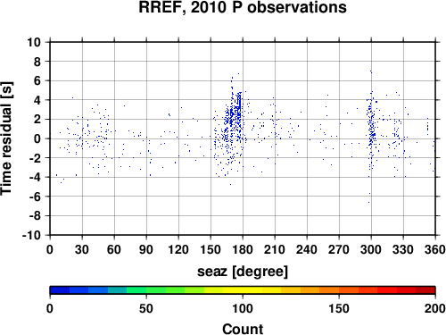
Task: Click the 240 tick label on x-axis
Action: point(307,249)
